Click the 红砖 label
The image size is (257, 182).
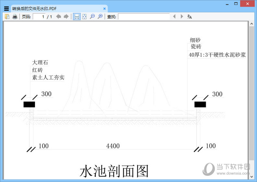pos(37,70)
